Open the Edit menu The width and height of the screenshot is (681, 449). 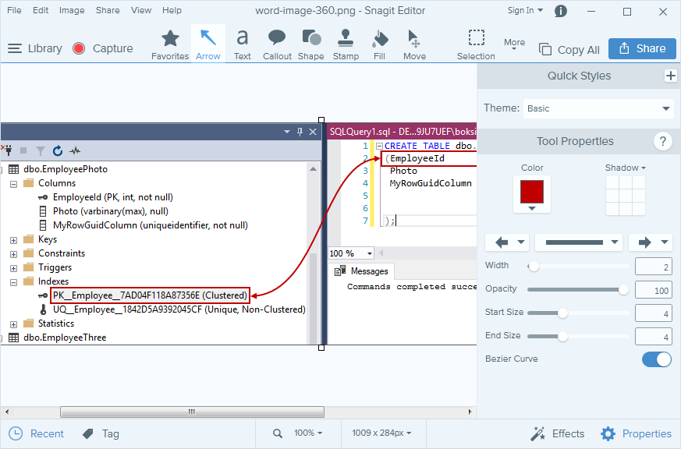click(41, 10)
